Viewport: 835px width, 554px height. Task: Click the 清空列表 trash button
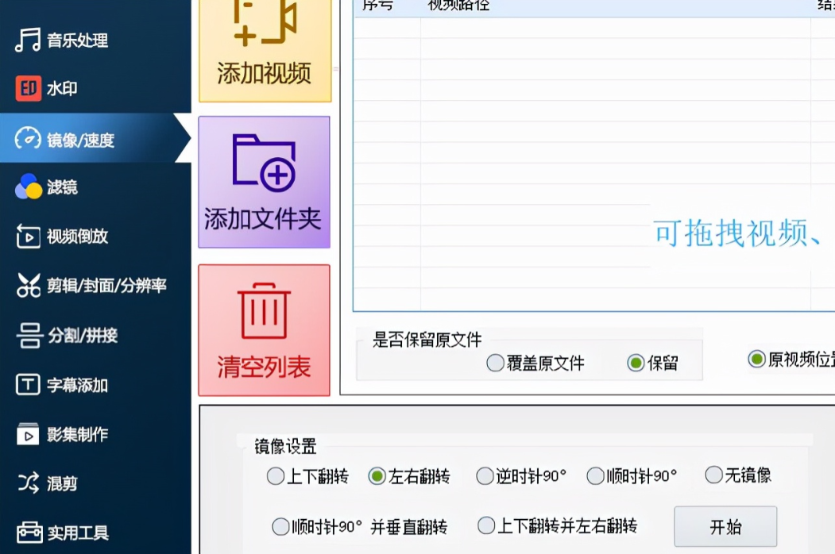coord(264,329)
